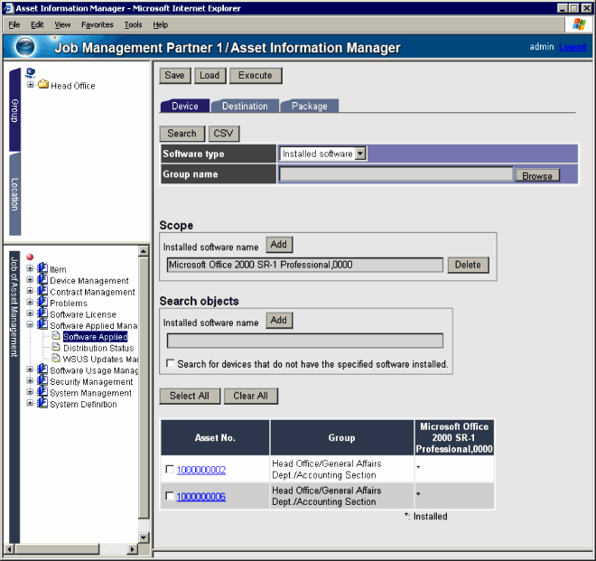Viewport: 596px width, 561px height.
Task: Click the Software License book icon
Action: click(x=42, y=314)
